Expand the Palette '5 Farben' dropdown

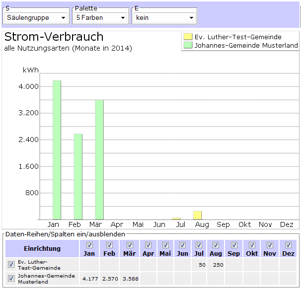pyautogui.click(x=101, y=18)
